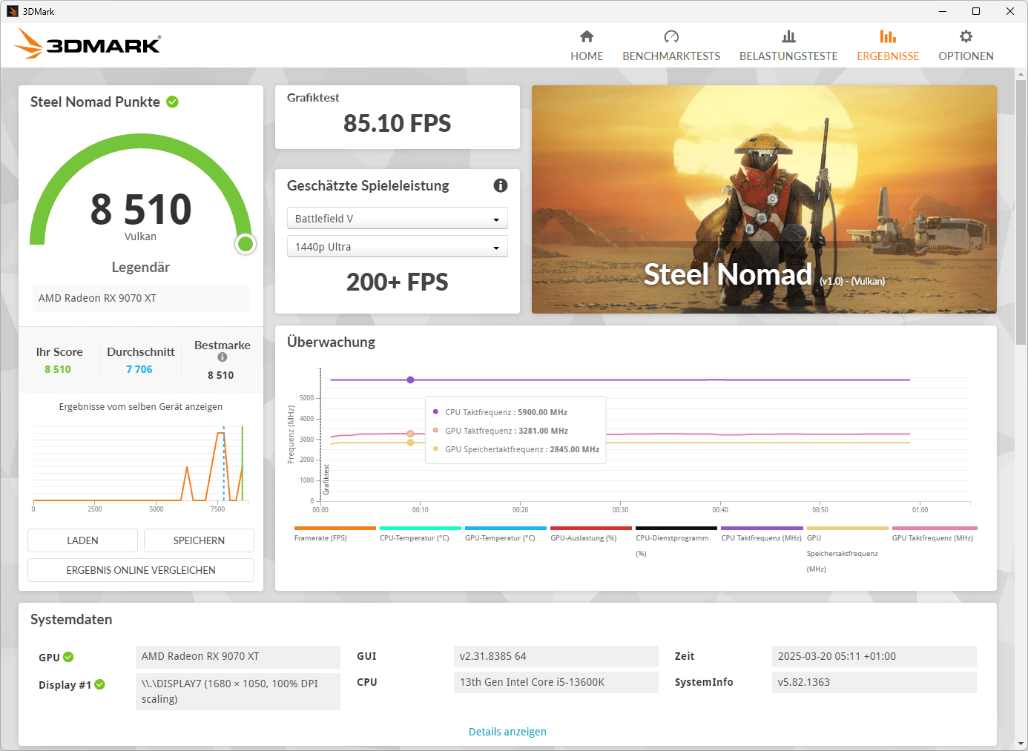This screenshot has width=1028, height=751.
Task: Click 3DMark logo in header
Action: (88, 44)
